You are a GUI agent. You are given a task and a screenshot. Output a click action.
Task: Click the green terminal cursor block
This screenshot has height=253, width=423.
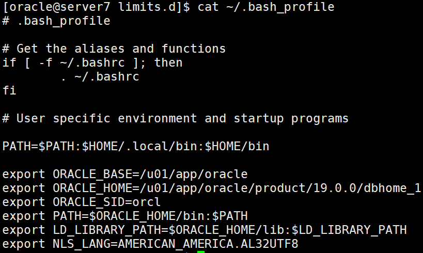point(201,252)
